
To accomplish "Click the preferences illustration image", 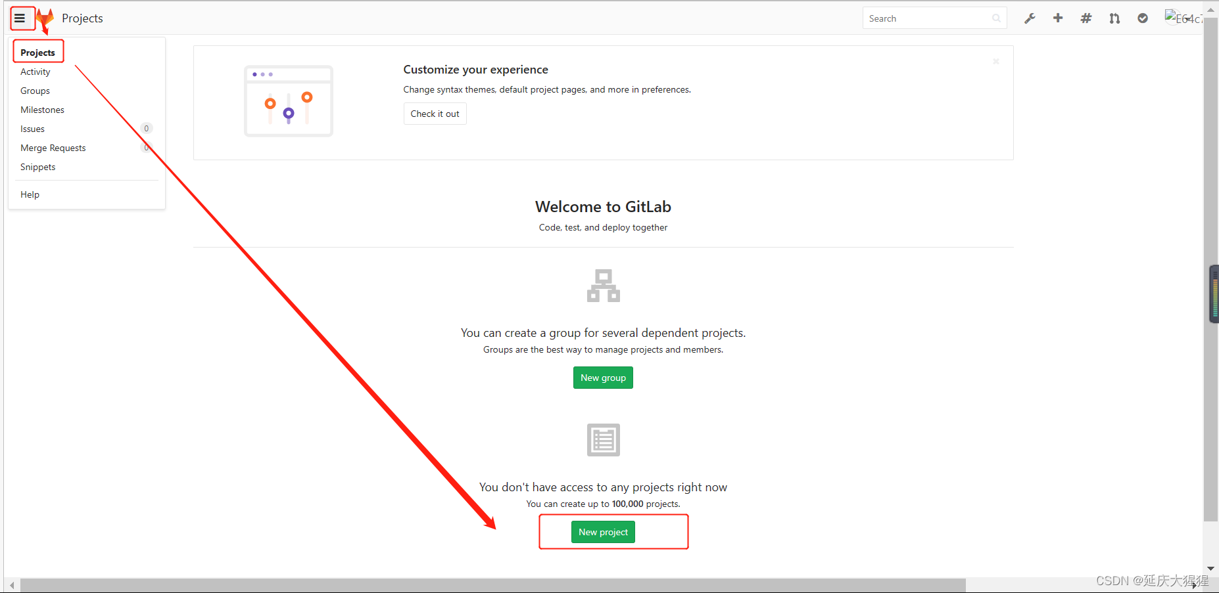I will pyautogui.click(x=289, y=101).
